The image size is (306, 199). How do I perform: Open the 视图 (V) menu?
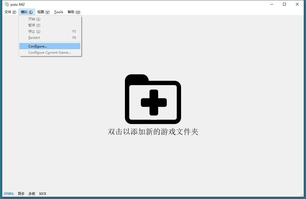[43, 12]
